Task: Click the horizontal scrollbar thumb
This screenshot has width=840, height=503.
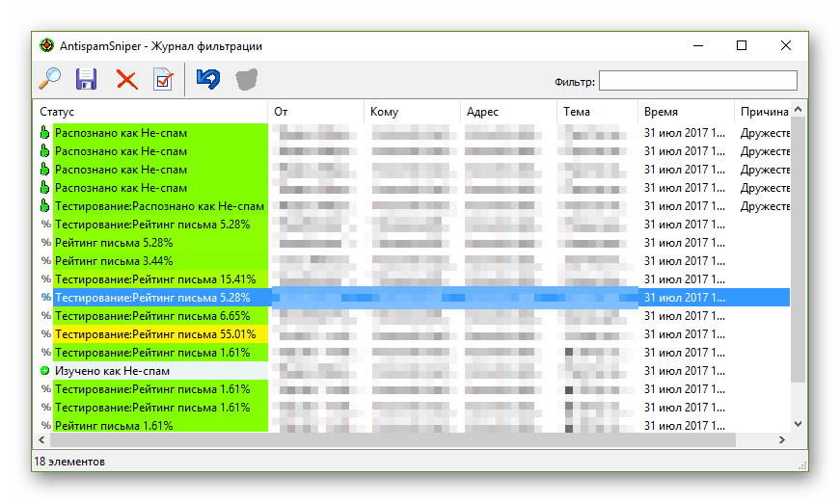Action: tap(393, 439)
